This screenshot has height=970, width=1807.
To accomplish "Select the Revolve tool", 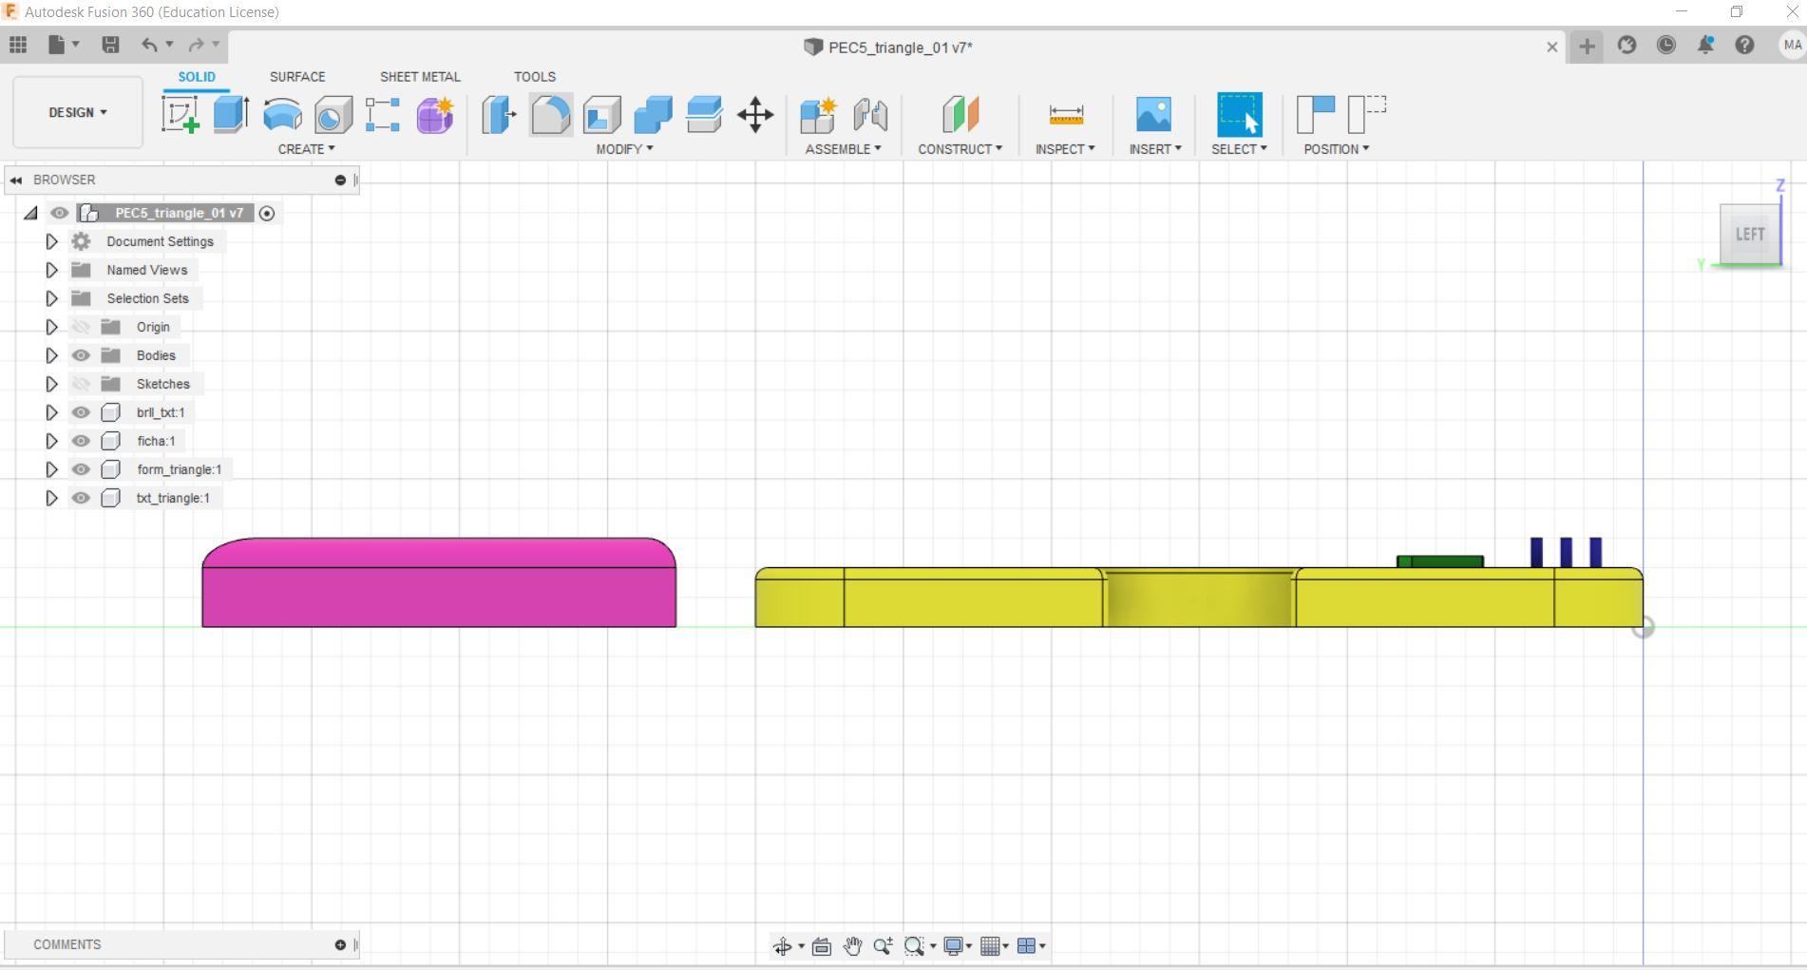I will click(282, 115).
